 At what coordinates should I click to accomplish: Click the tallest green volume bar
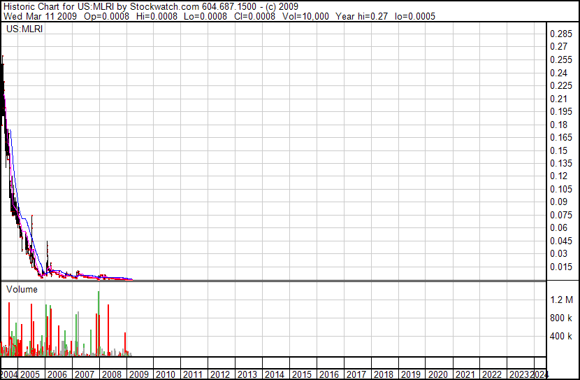(99, 323)
